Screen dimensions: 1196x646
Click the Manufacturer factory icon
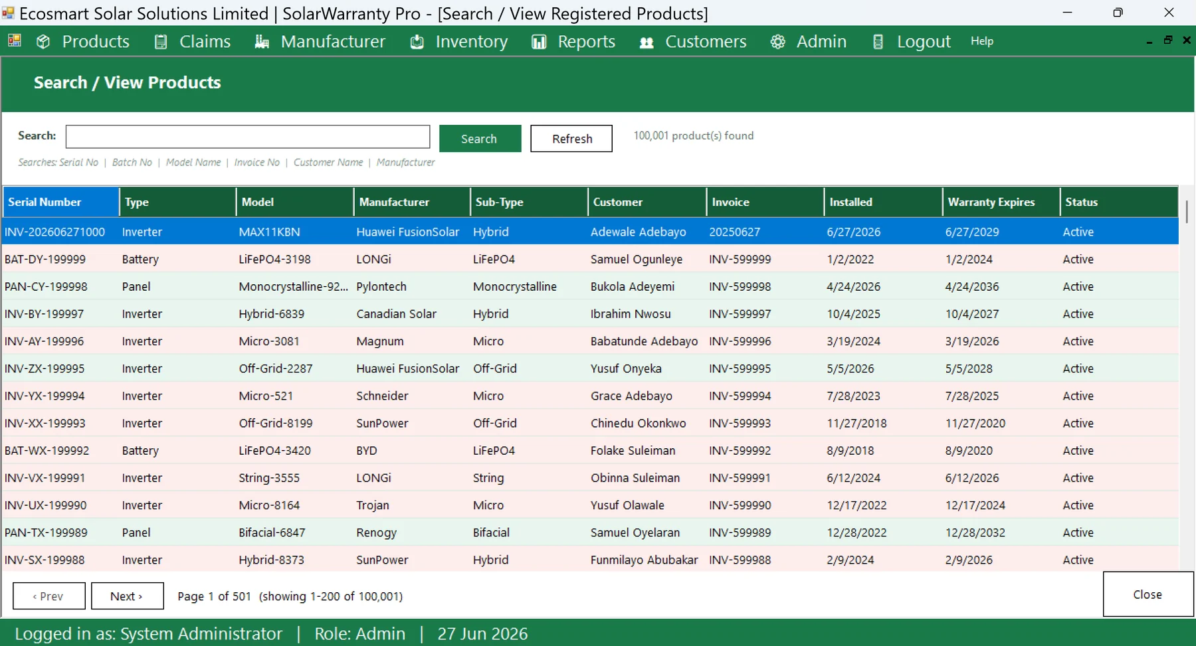(x=262, y=42)
